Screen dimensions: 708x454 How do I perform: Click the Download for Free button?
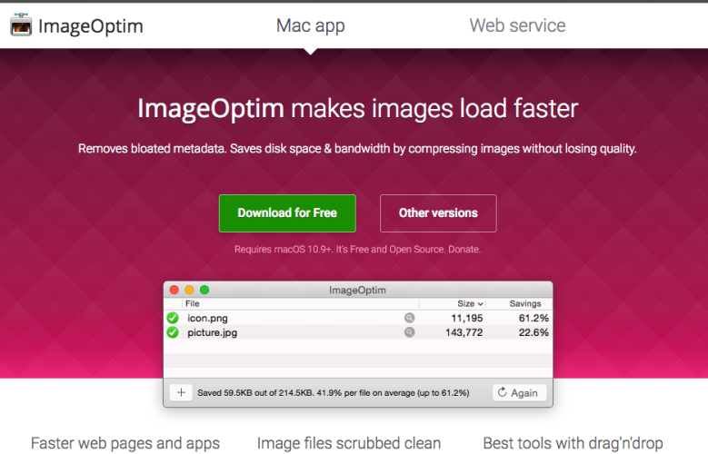click(287, 213)
